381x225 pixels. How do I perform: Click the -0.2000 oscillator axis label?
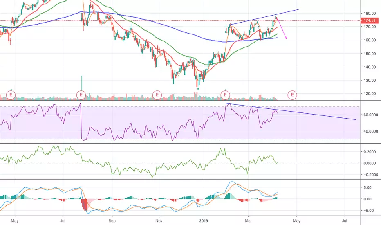pos(370,175)
